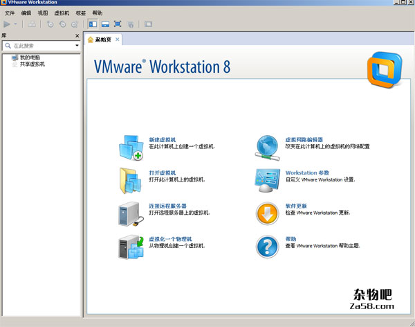Click the 软件更新 link
This screenshot has width=415, height=327.
[296, 206]
